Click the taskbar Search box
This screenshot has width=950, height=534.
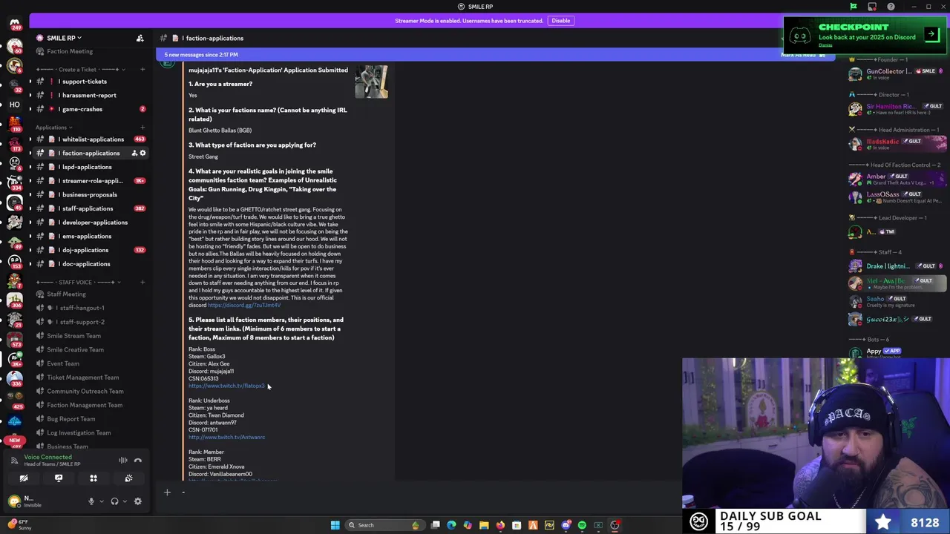click(384, 525)
